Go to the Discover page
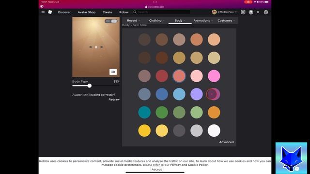Viewport: 310px width, 174px height. pos(64,12)
